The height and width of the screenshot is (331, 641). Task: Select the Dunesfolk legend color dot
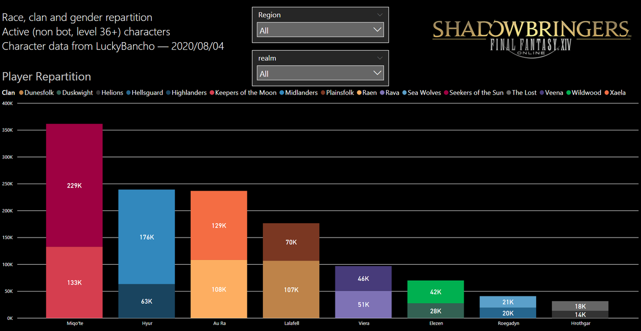coord(20,93)
